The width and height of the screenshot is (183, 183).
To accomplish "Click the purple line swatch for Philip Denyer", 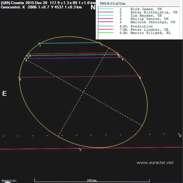I will (x=106, y=19).
